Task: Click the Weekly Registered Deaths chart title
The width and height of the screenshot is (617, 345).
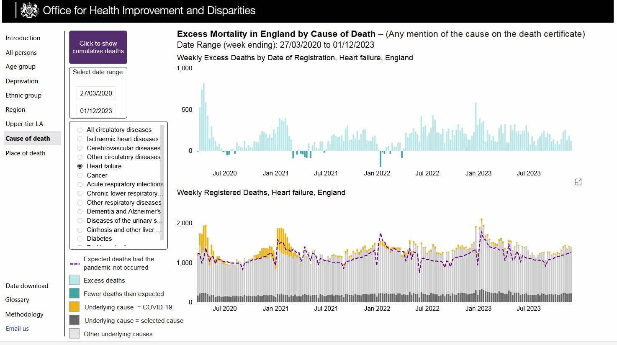Action: 261,193
